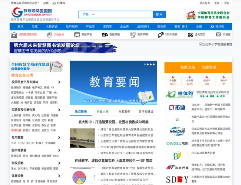Click the 招标中 statistic icon

click(x=207, y=77)
